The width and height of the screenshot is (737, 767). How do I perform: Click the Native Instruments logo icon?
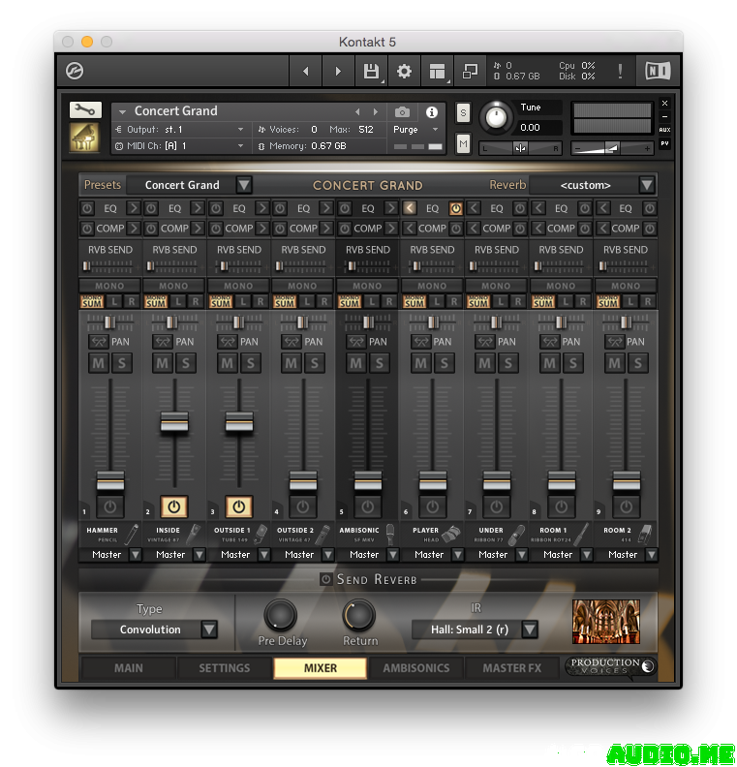(658, 71)
